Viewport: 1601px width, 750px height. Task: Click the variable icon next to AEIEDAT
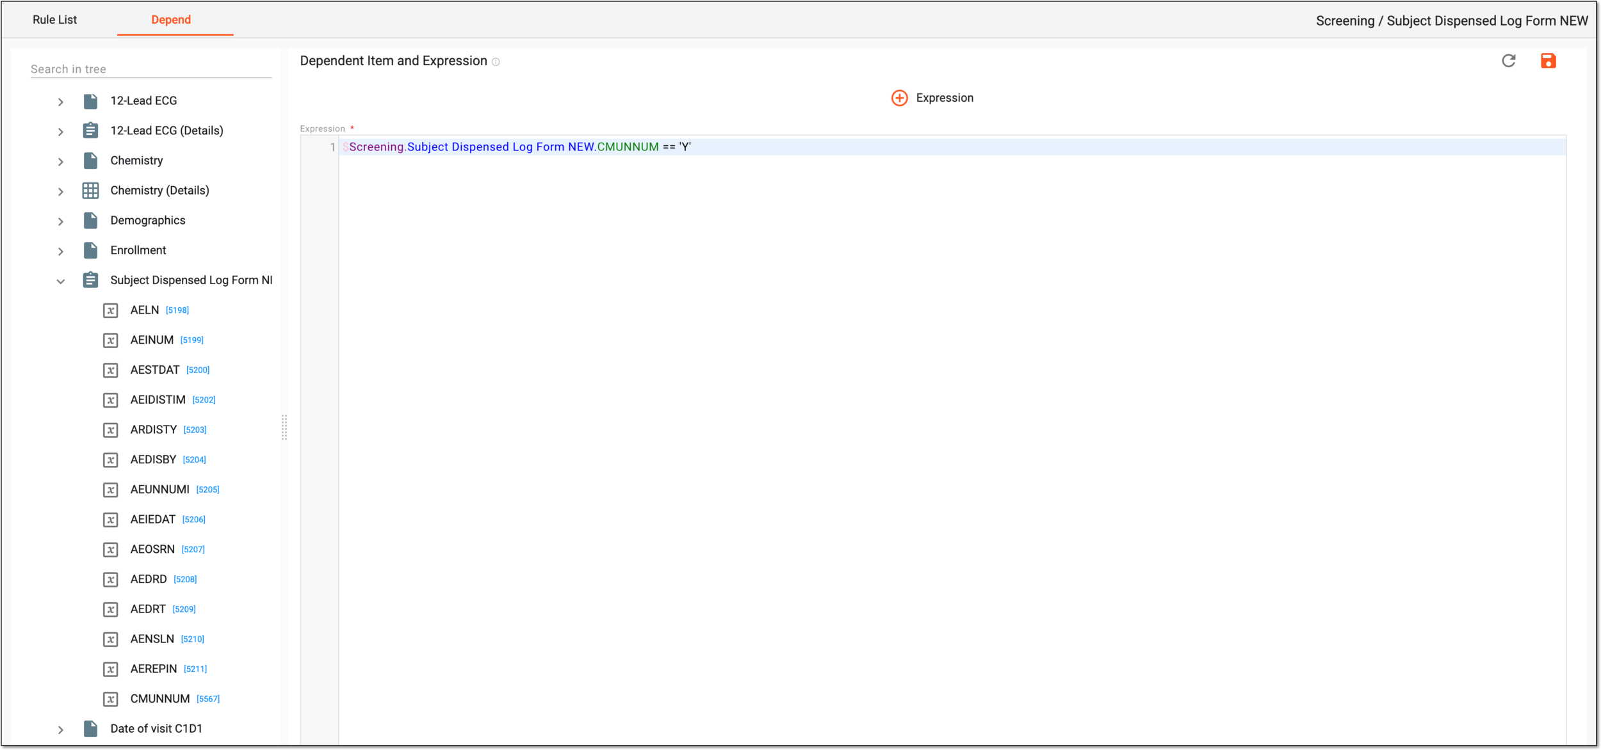111,520
